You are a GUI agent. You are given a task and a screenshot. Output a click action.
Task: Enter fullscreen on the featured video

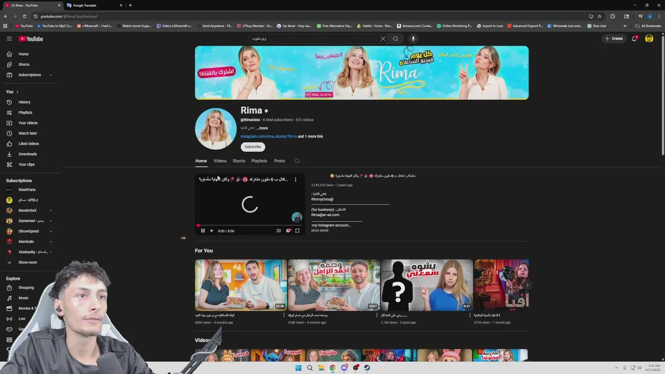tap(298, 231)
